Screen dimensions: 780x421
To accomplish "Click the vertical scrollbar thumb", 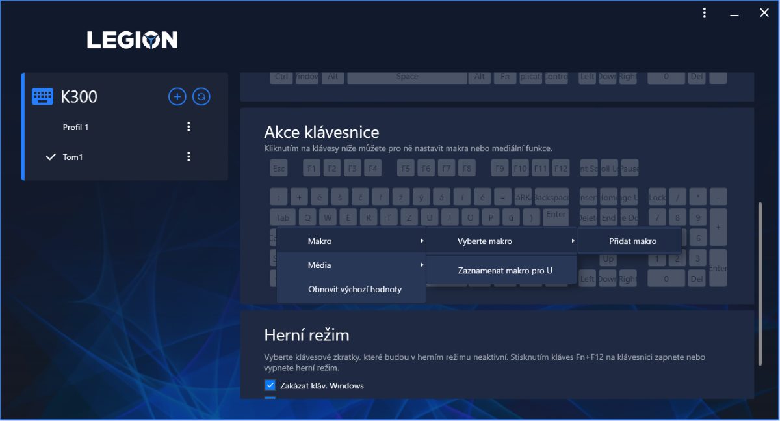I will tap(759, 283).
